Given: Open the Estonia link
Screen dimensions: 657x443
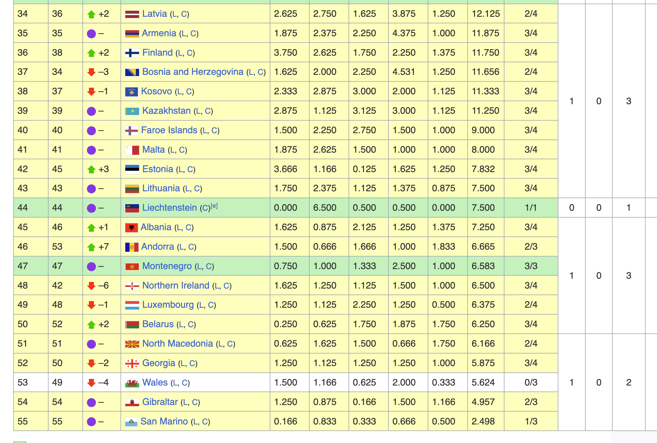Looking at the screenshot, I should click(158, 169).
